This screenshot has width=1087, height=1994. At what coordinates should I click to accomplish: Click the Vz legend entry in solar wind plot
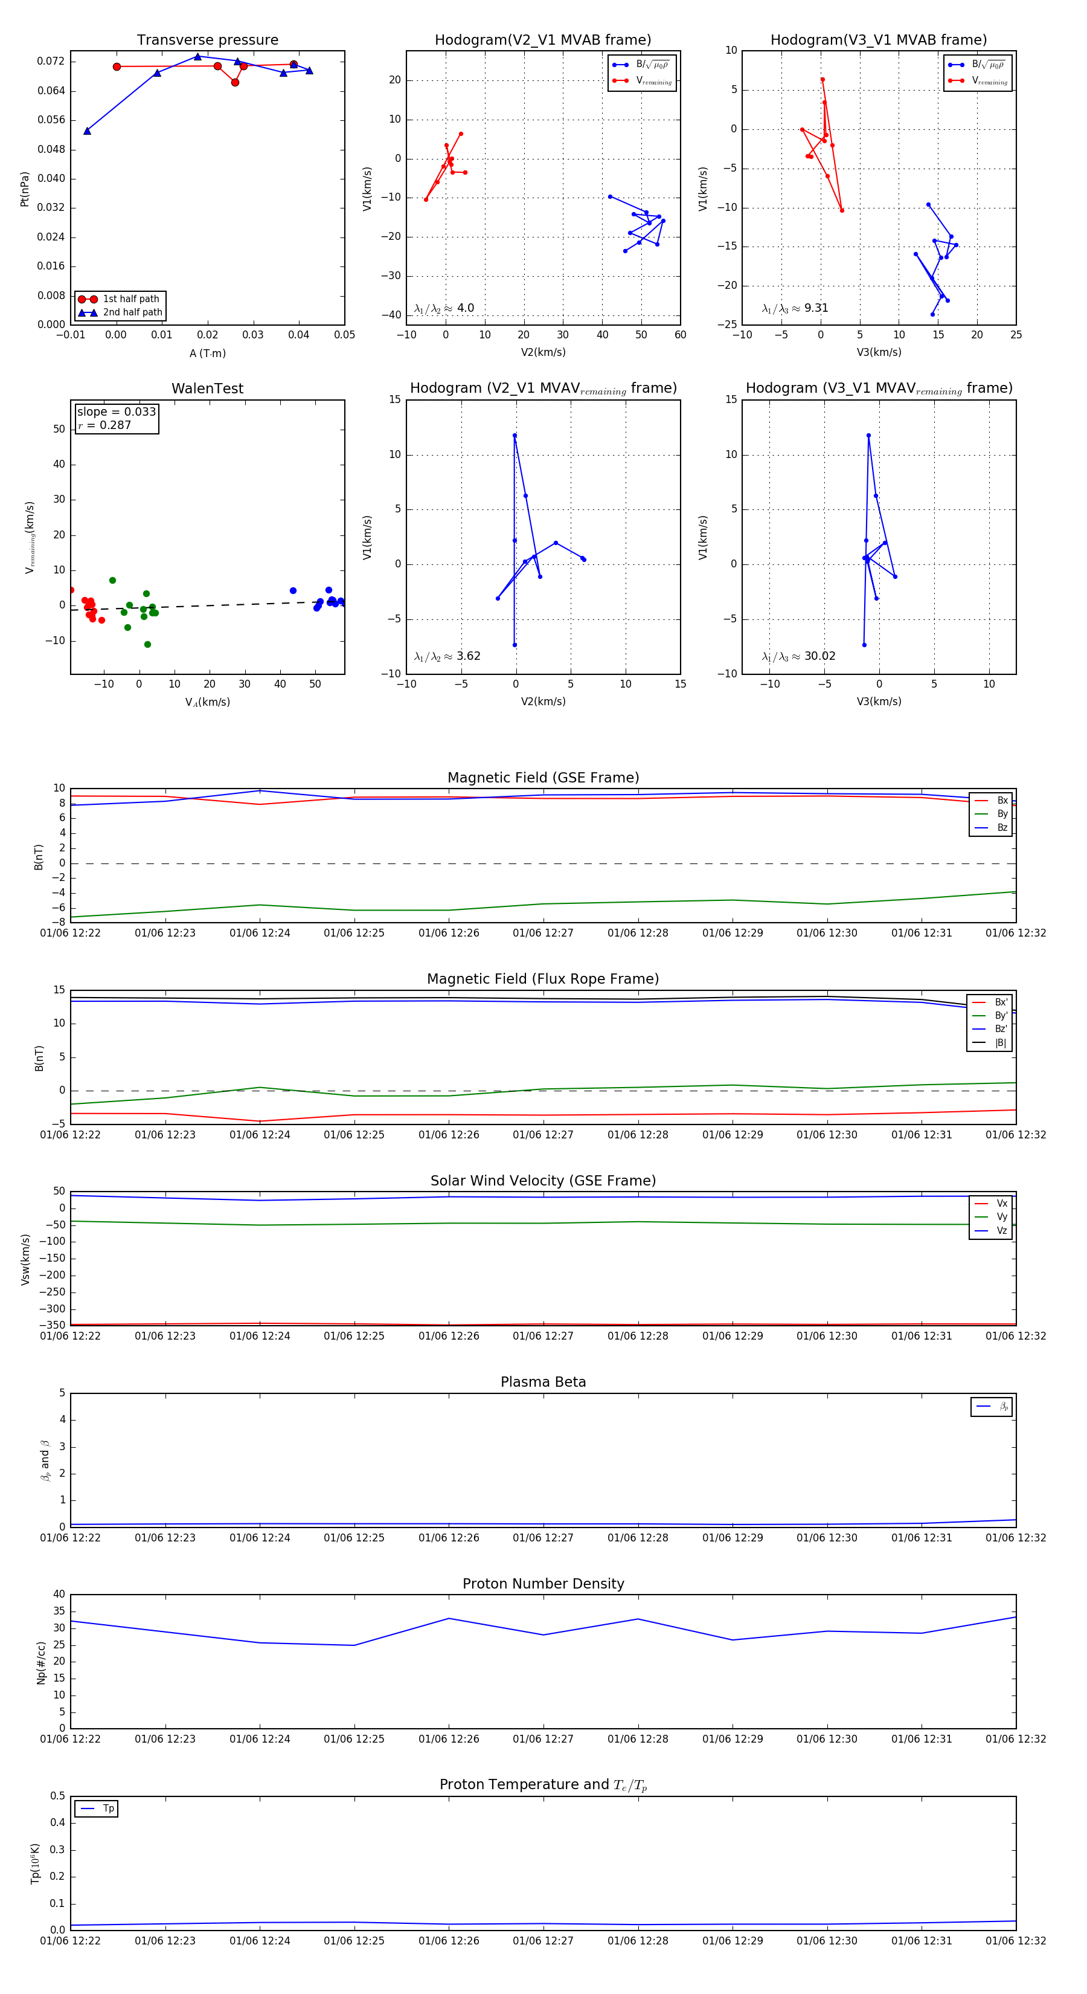991,1231
